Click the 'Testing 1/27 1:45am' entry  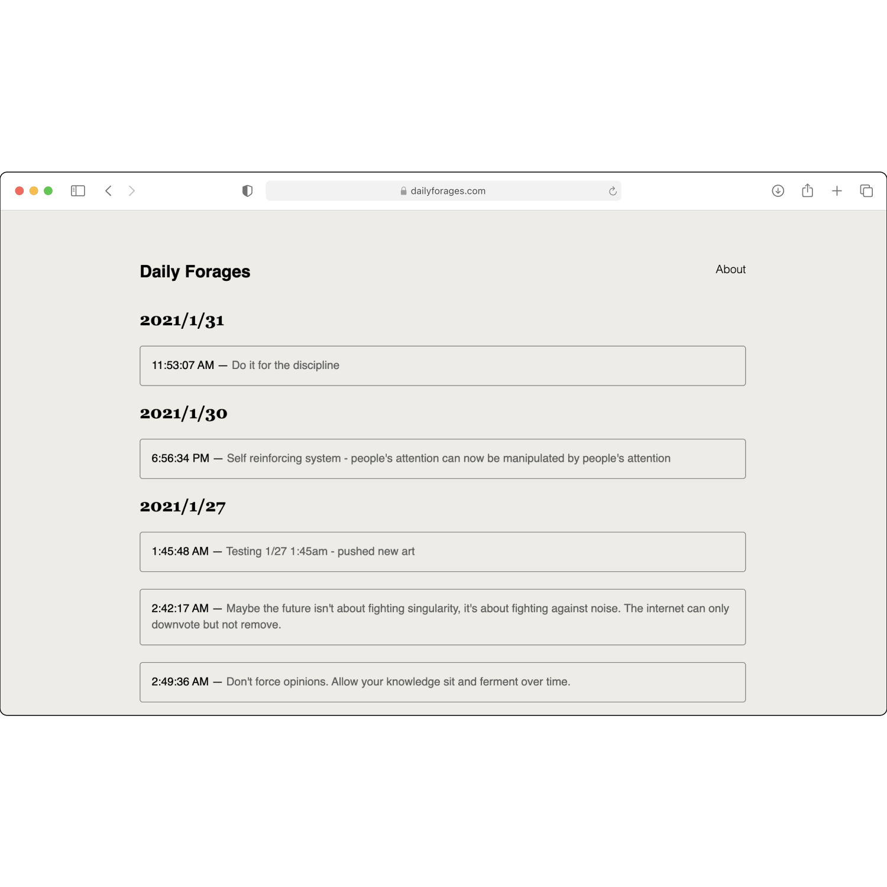[443, 552]
